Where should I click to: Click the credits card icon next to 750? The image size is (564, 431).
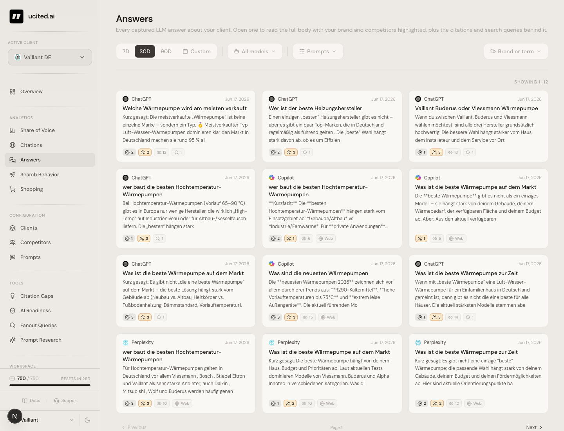tap(12, 378)
